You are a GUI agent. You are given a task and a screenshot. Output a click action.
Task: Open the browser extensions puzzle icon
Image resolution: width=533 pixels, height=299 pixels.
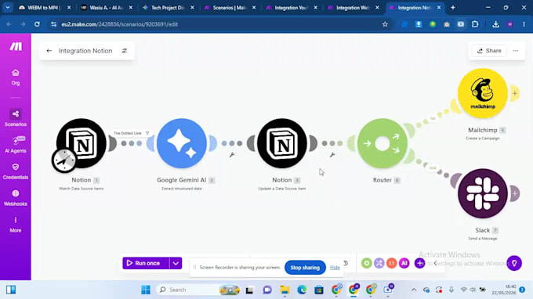475,24
